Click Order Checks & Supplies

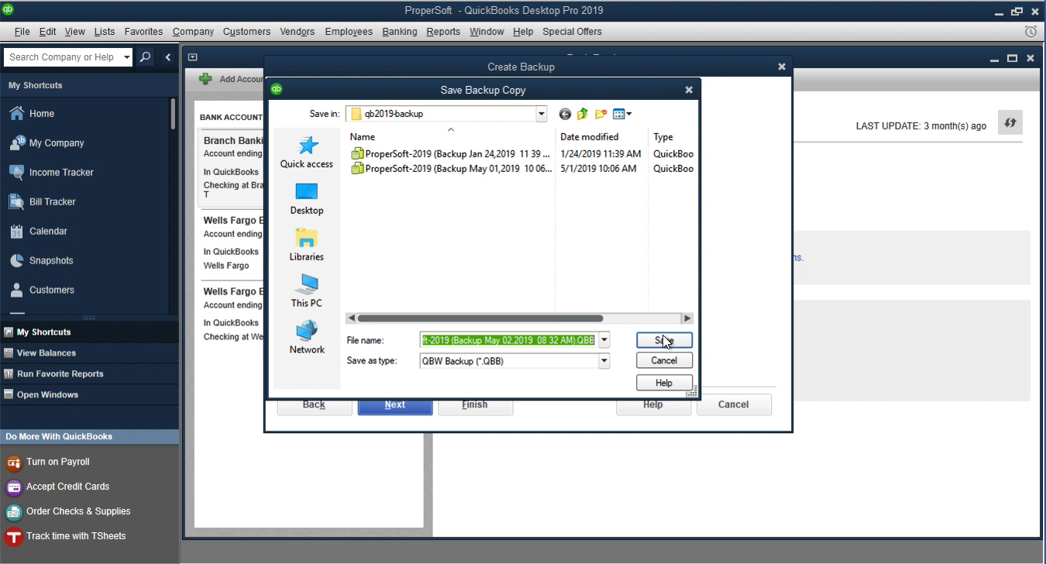tap(67, 511)
